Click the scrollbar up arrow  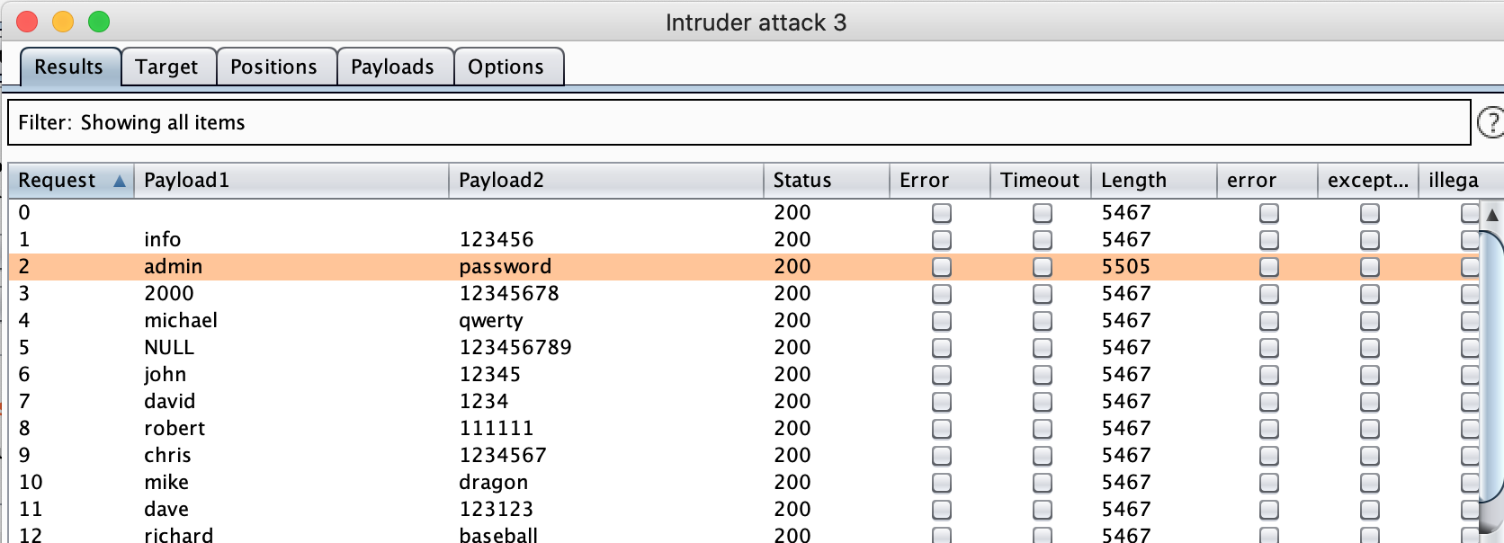pyautogui.click(x=1492, y=214)
